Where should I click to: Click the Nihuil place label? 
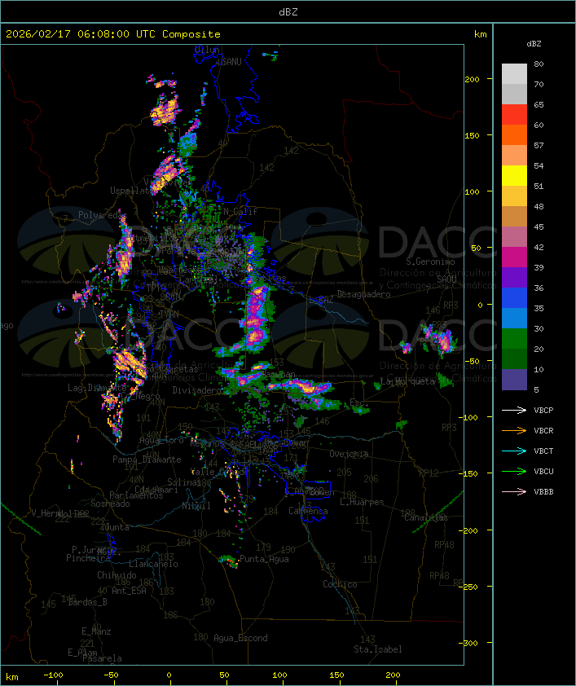(196, 506)
